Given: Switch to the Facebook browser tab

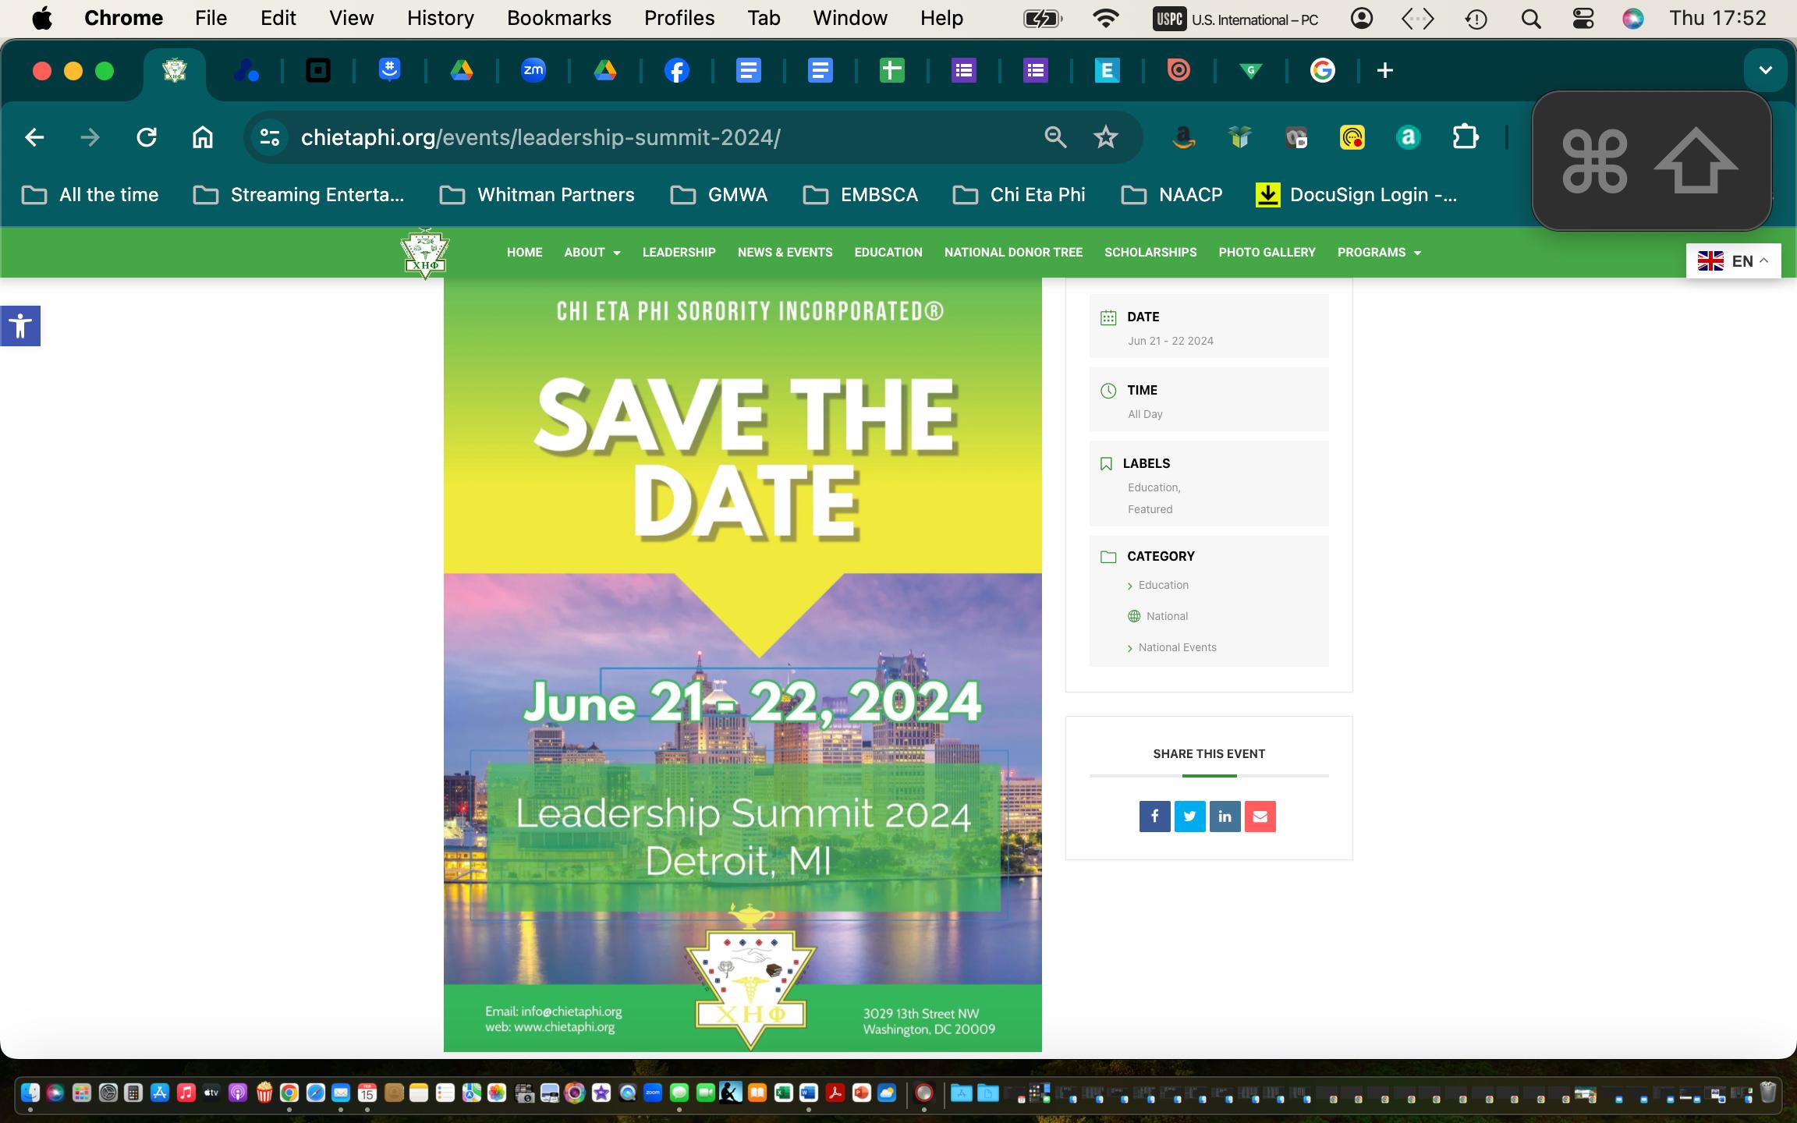Looking at the screenshot, I should (x=676, y=71).
